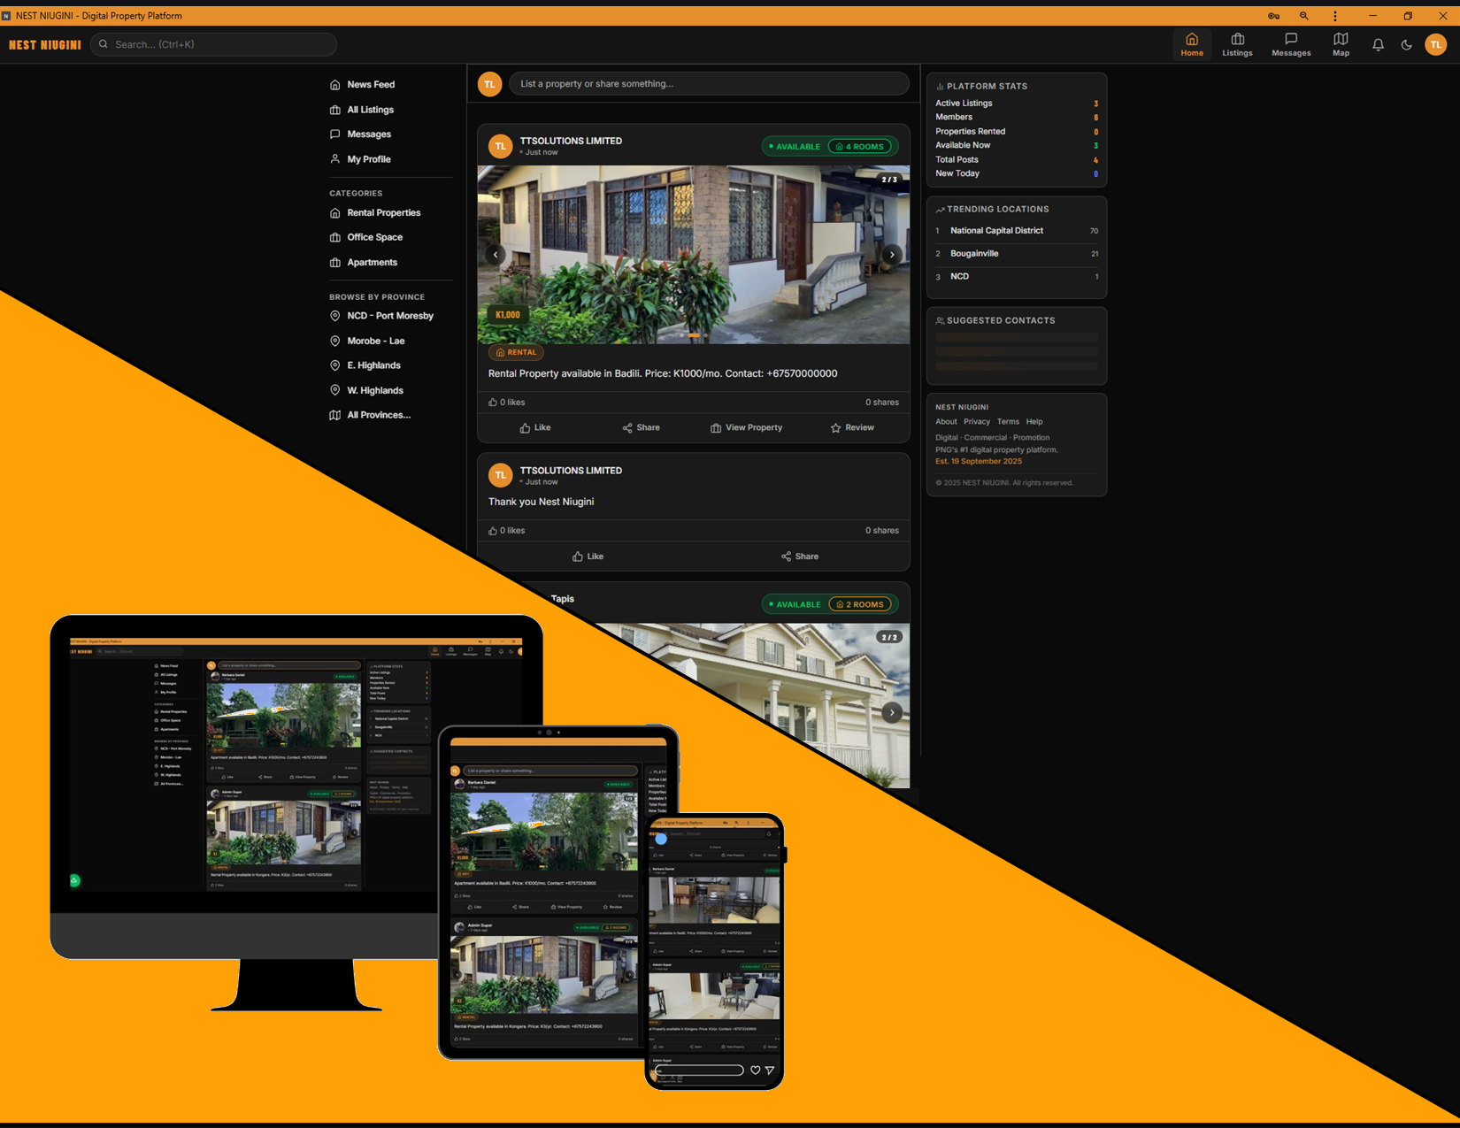Select NCD trending location
This screenshot has width=1460, height=1128.
1017,277
